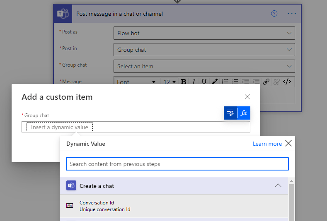Image resolution: width=327 pixels, height=221 pixels.
Task: Collapse the Create a chat section
Action: click(278, 186)
